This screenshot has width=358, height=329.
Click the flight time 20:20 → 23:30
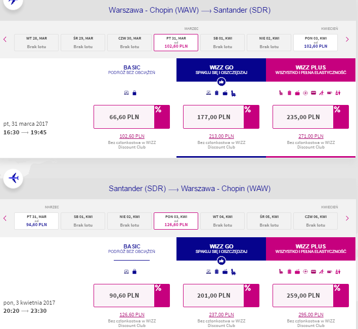[x=25, y=311]
